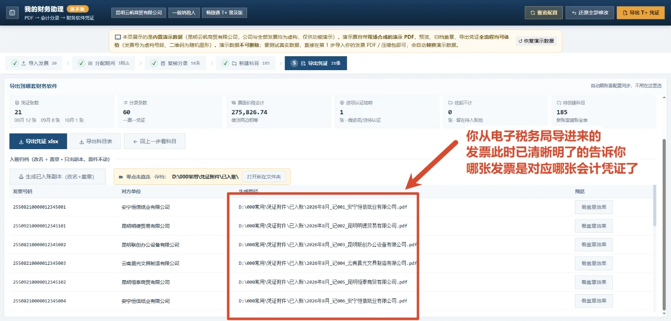Click 昆明恒泰商贸有限公司 in 对方单位 column
Viewport: 671px width, 321px height.
click(x=146, y=282)
